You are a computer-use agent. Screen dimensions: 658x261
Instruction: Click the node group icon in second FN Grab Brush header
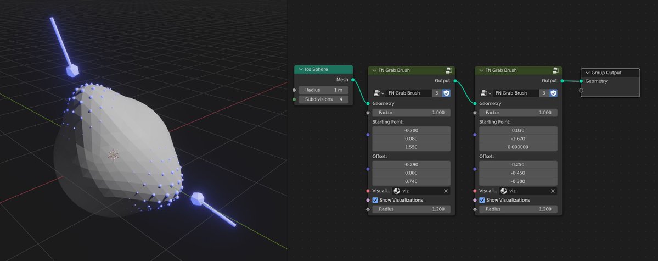(555, 70)
